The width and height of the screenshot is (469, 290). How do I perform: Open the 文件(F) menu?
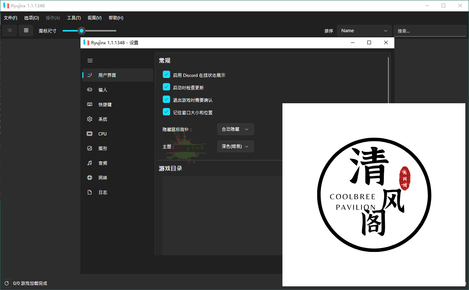pos(11,18)
